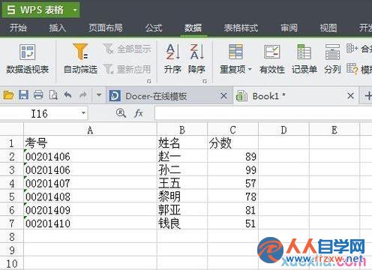The image size is (372, 270).
Task: Select column D header
Action: 283,130
